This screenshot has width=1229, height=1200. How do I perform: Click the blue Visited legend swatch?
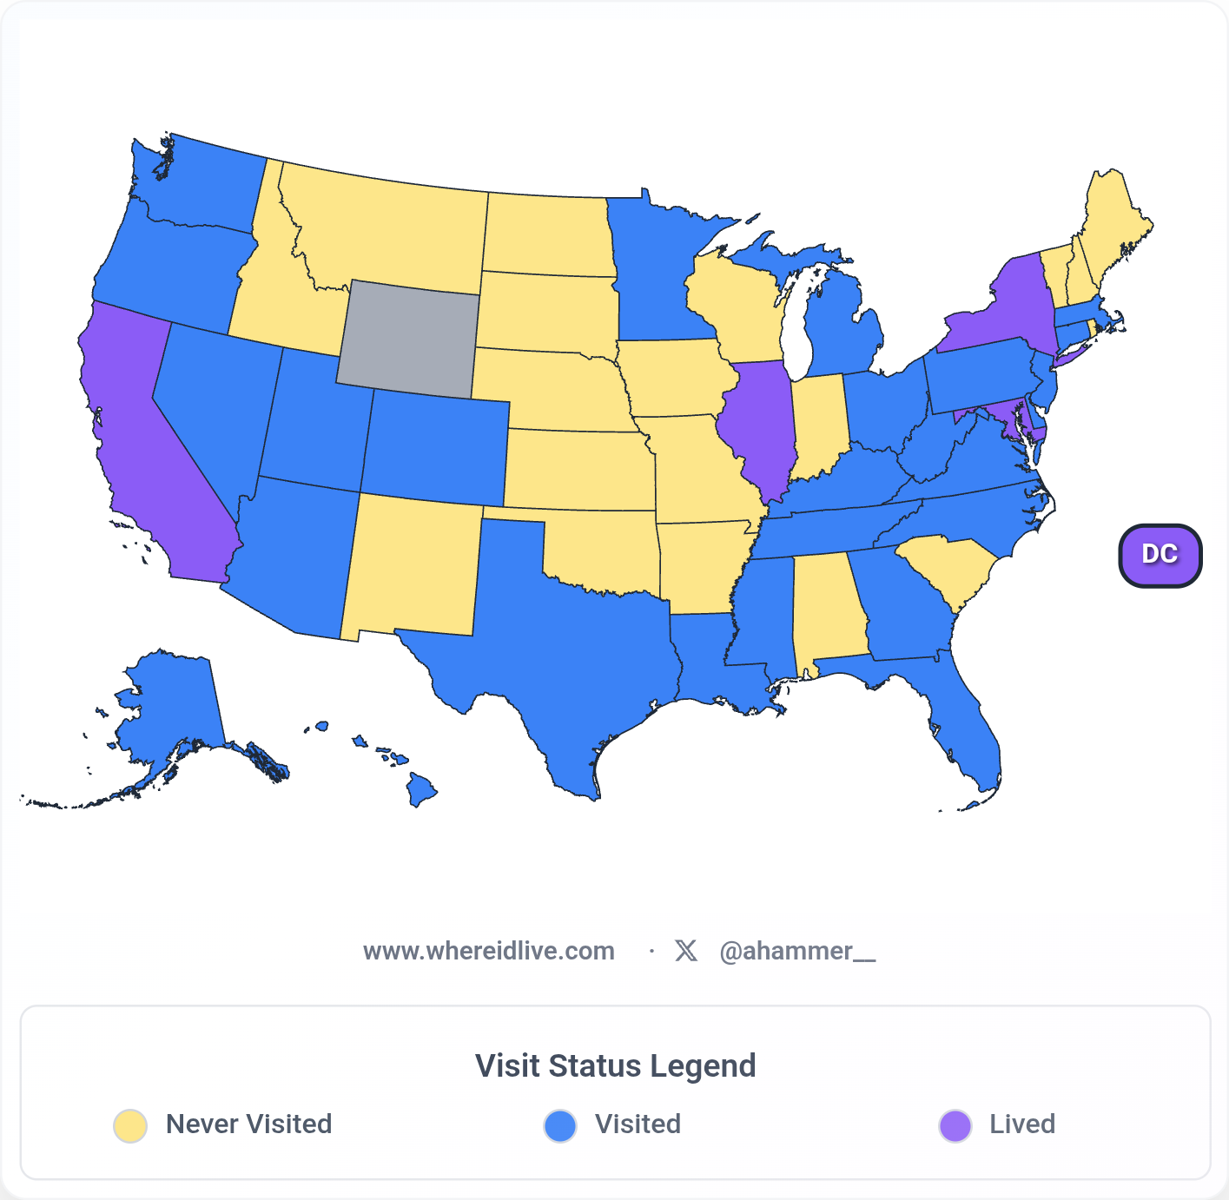click(560, 1125)
